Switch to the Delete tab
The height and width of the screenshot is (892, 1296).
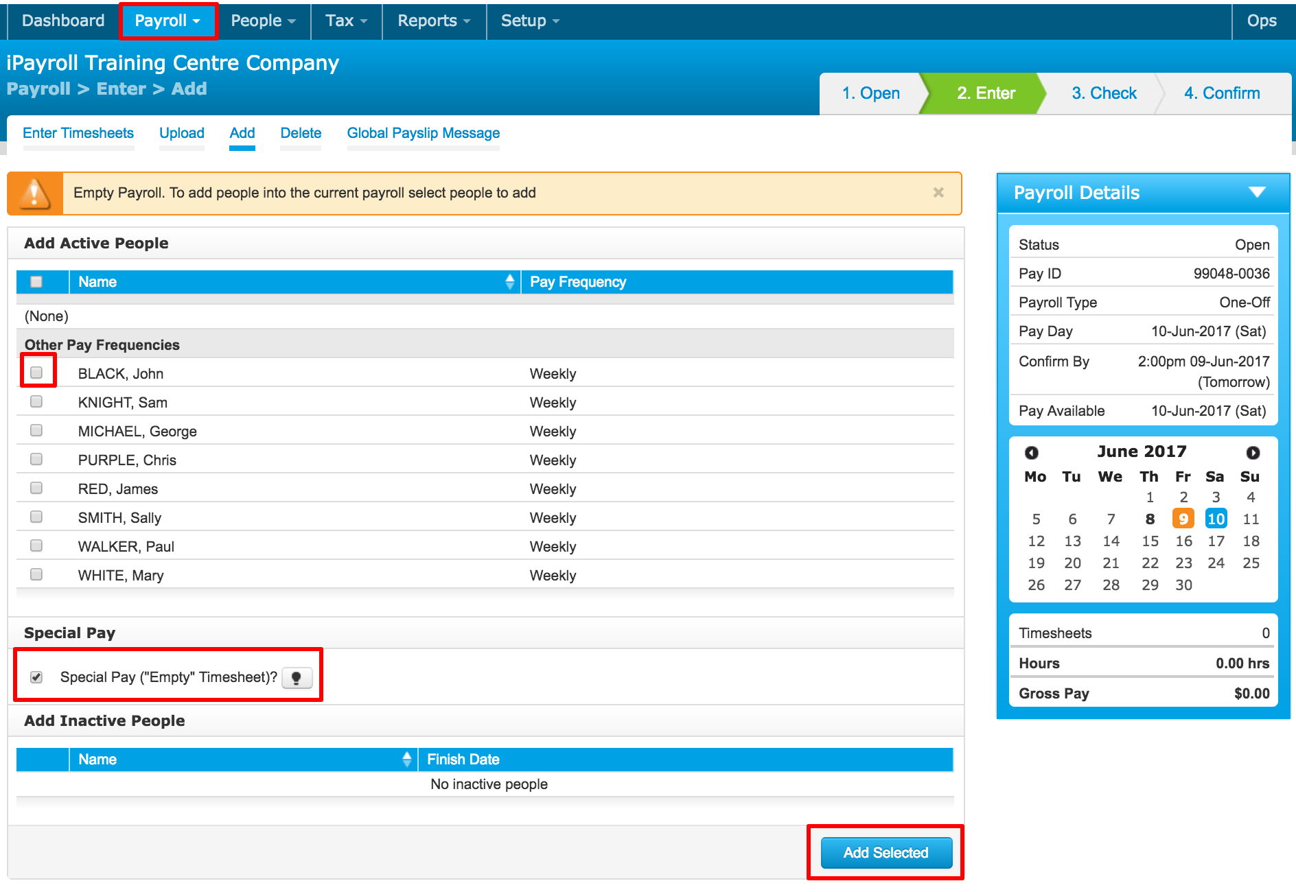(301, 133)
